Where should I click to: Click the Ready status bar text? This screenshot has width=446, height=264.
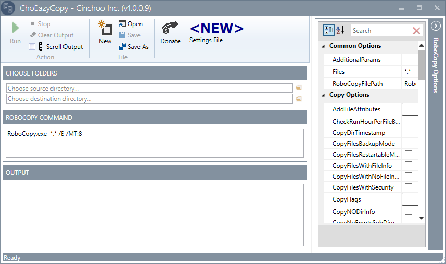click(12, 258)
